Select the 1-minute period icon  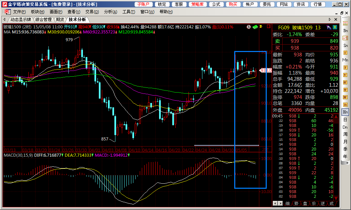[x=345, y=53]
